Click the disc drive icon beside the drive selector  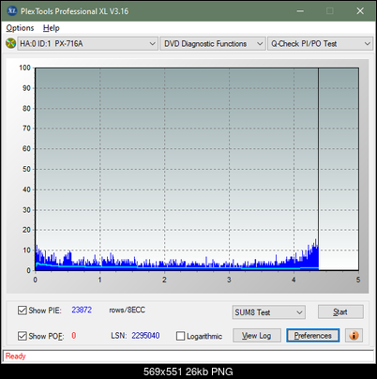(x=10, y=43)
